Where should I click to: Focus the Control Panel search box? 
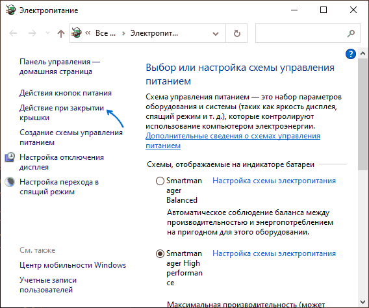pos(308,33)
